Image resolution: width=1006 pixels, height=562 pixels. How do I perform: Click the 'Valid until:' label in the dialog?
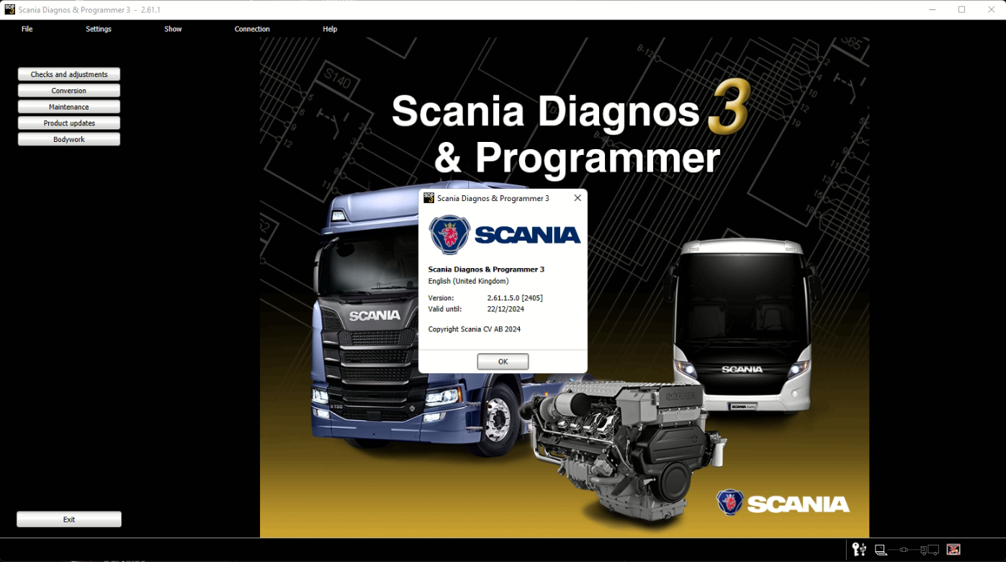445,309
